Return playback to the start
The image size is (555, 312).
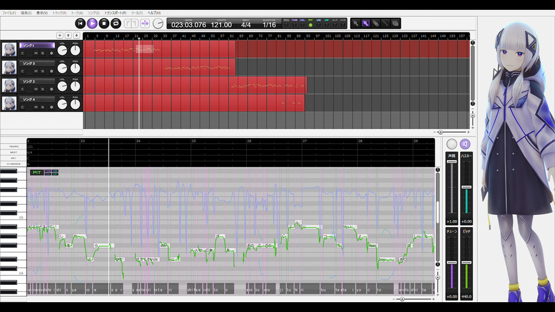(80, 23)
